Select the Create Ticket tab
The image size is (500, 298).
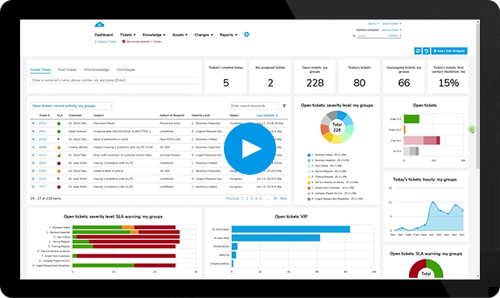pyautogui.click(x=40, y=69)
